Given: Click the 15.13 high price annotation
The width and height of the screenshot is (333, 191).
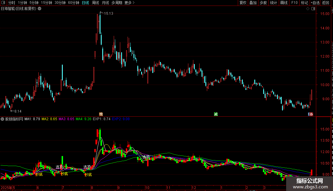Looking at the screenshot, I should click(108, 13).
